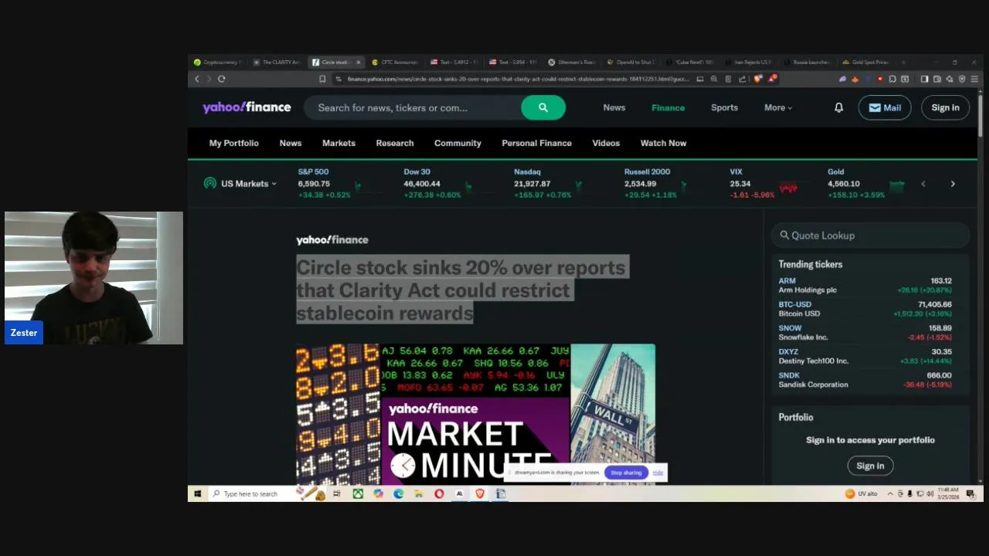Select the News link in top header

click(614, 107)
